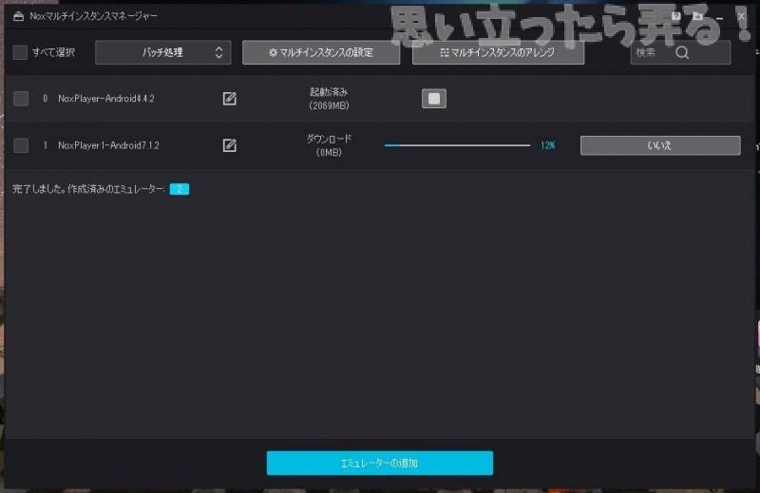Click the 完了しました status message text
Viewport: 760px width, 493px height.
(87, 189)
